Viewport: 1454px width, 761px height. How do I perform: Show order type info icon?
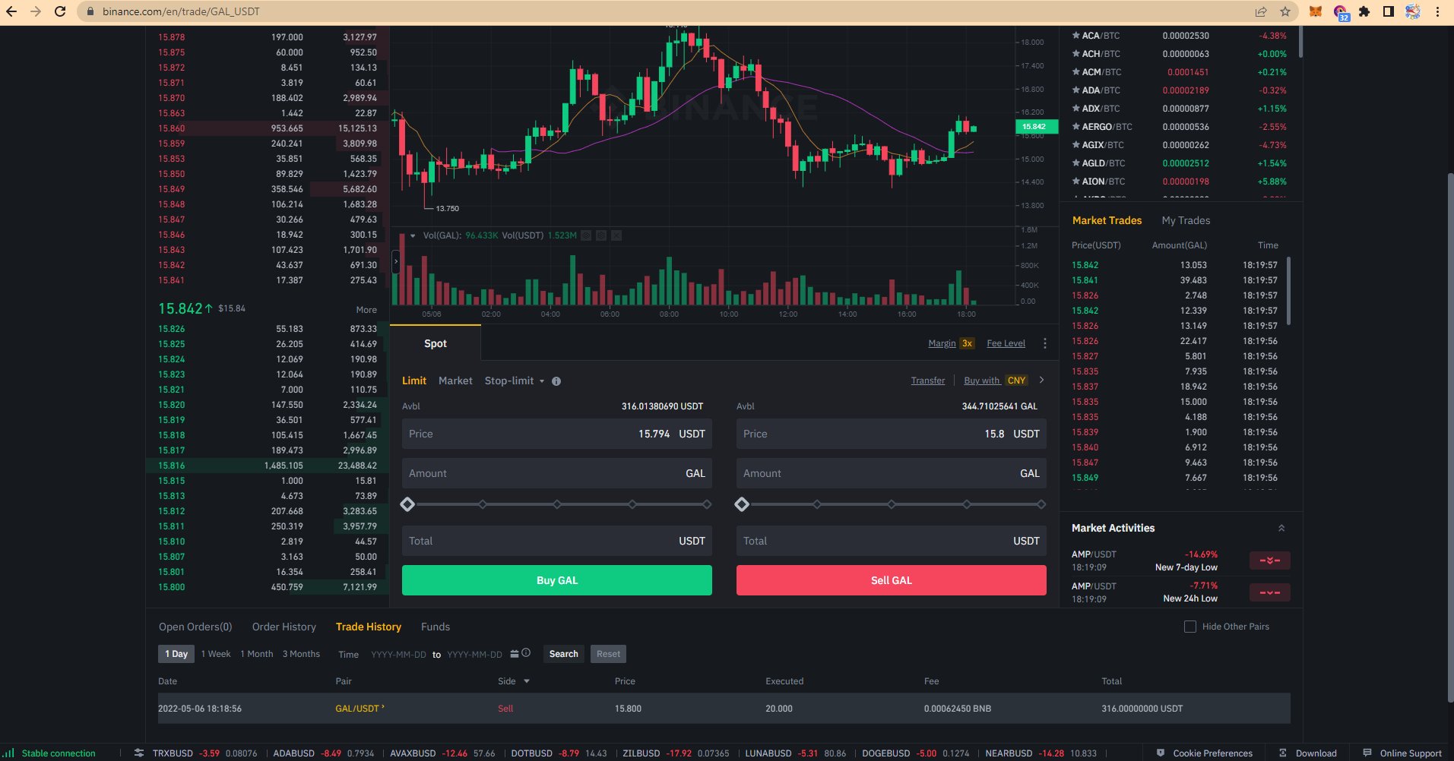pyautogui.click(x=556, y=381)
